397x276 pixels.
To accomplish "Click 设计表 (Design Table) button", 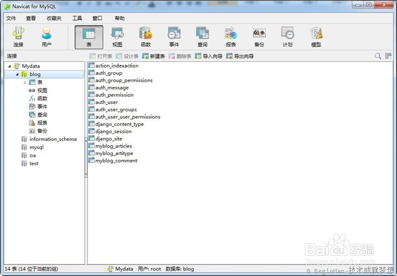I will point(127,56).
